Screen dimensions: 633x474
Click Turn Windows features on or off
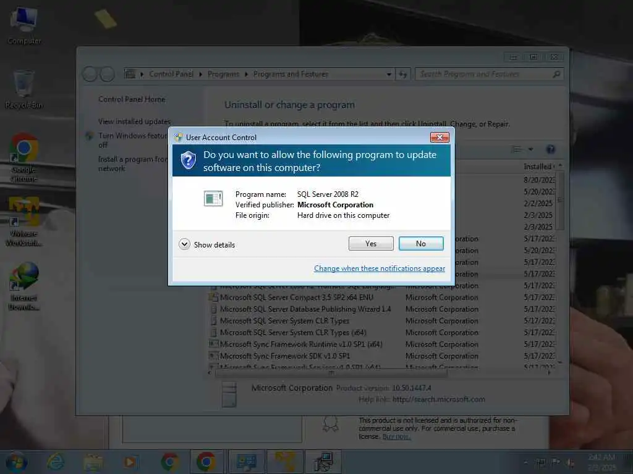132,140
